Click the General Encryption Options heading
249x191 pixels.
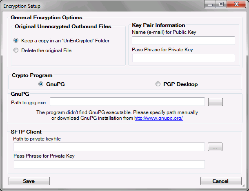coord(47,18)
